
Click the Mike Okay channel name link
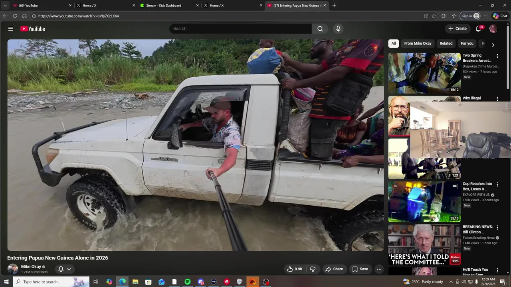pyautogui.click(x=31, y=267)
